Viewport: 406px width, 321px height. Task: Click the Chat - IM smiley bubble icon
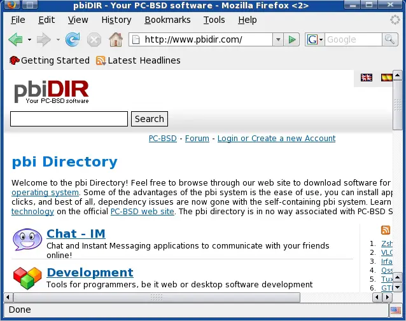point(27,239)
